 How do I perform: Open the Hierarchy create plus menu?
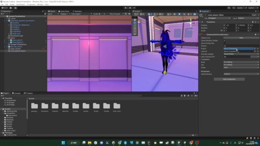point(2,14)
